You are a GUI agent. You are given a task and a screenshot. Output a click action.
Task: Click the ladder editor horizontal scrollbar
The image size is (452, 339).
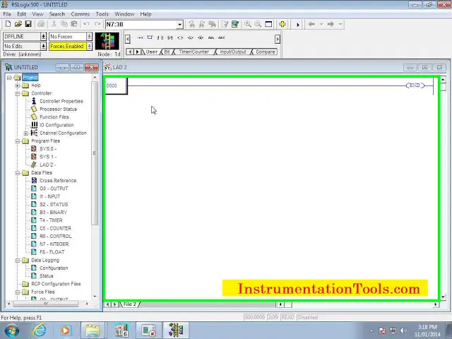point(357,304)
